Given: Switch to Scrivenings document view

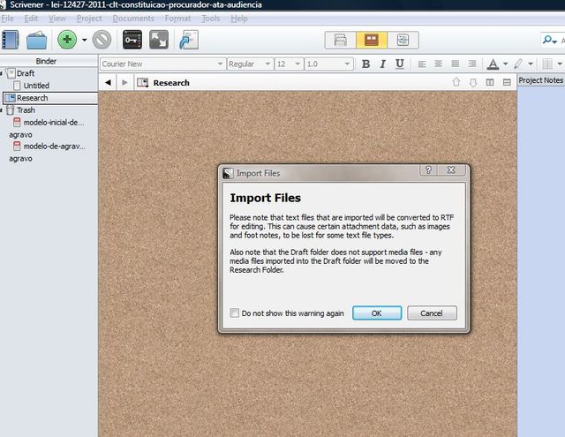Looking at the screenshot, I should [340, 40].
